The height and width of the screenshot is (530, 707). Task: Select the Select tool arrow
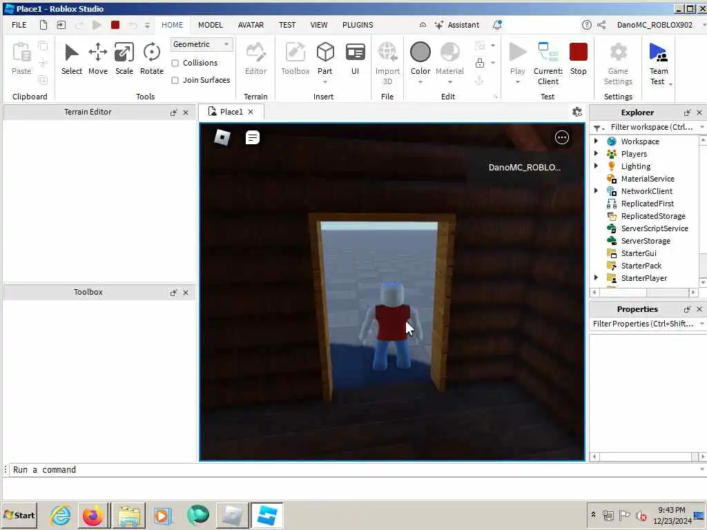(72, 59)
